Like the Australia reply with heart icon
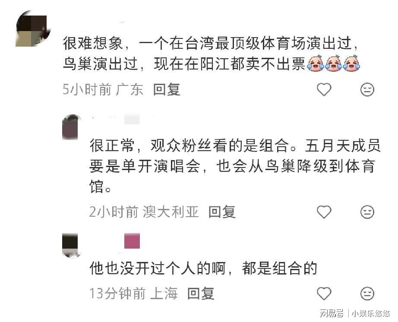This screenshot has width=398, height=322. click(324, 212)
